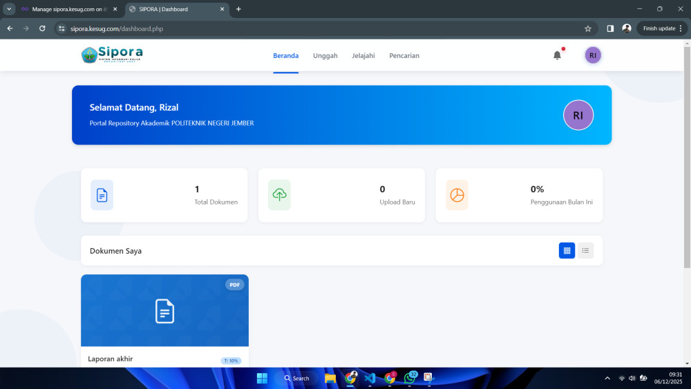Image resolution: width=691 pixels, height=389 pixels.
Task: Expand the browser tab search dropdown
Action: (9, 9)
